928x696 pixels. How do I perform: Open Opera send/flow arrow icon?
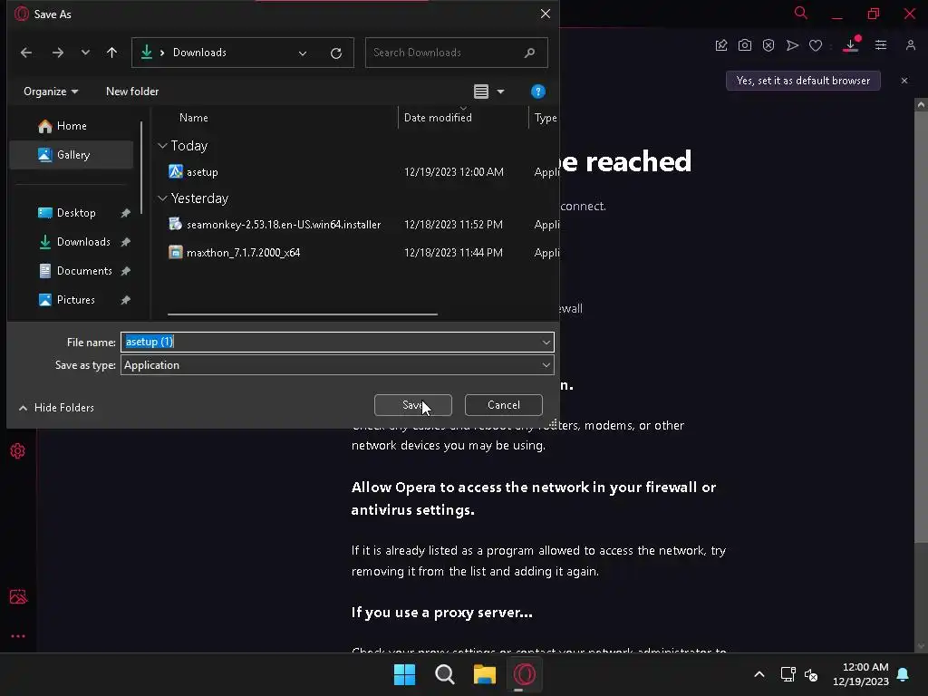click(792, 45)
